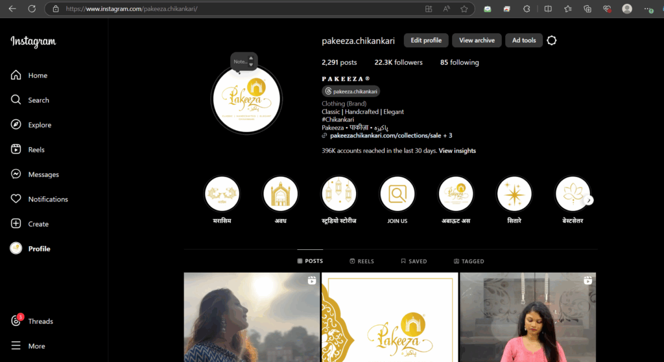Click the #Chikankari hashtag
The height and width of the screenshot is (362, 664).
tap(337, 120)
